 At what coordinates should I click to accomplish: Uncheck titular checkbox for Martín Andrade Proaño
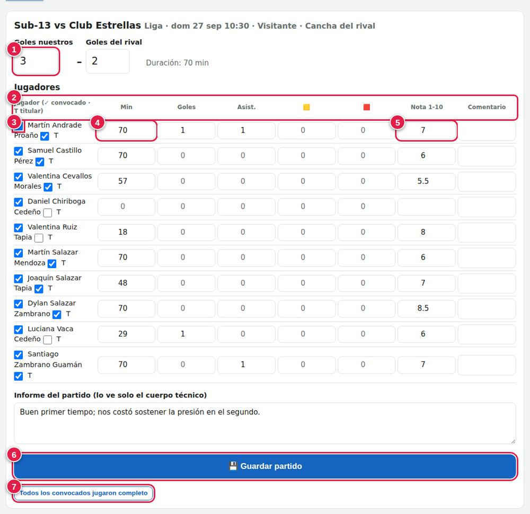[45, 136]
